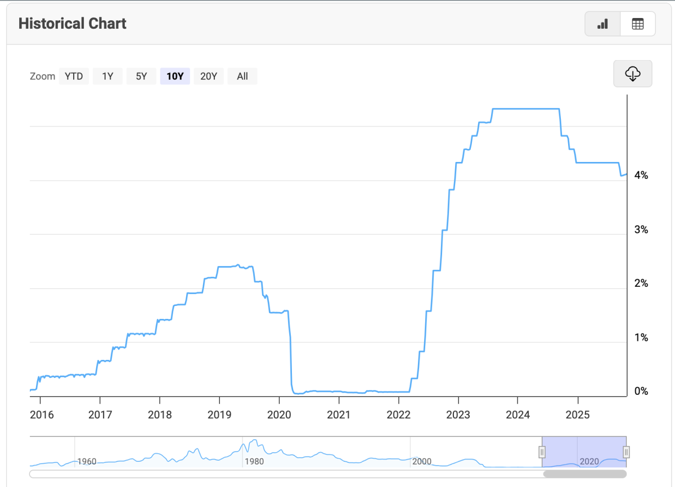Click the left navigator range handle
This screenshot has width=675, height=487.
pyautogui.click(x=542, y=452)
